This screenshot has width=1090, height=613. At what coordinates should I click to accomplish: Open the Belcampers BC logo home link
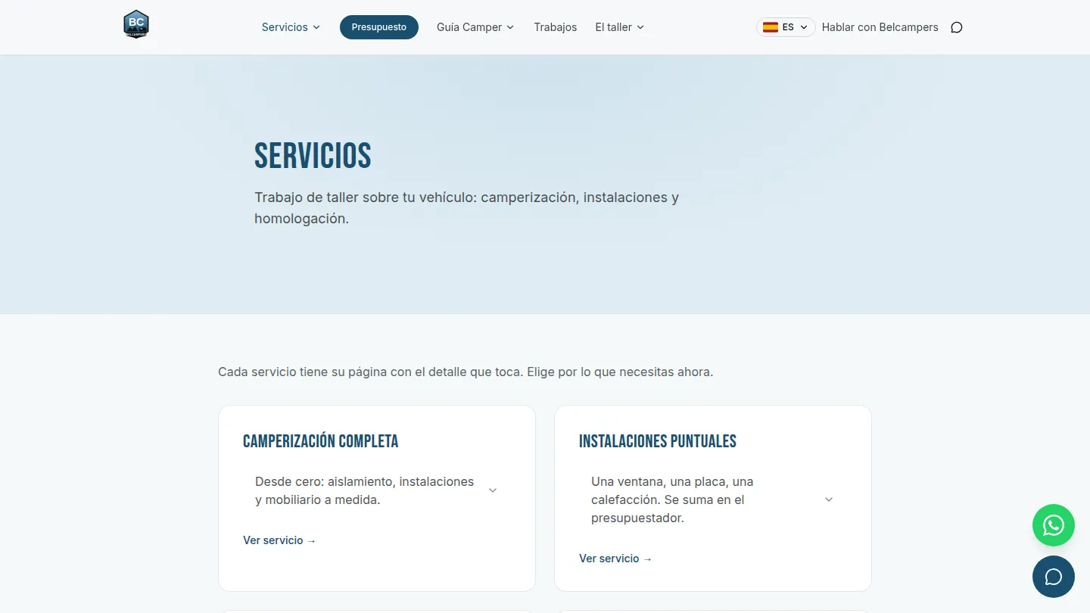tap(136, 24)
